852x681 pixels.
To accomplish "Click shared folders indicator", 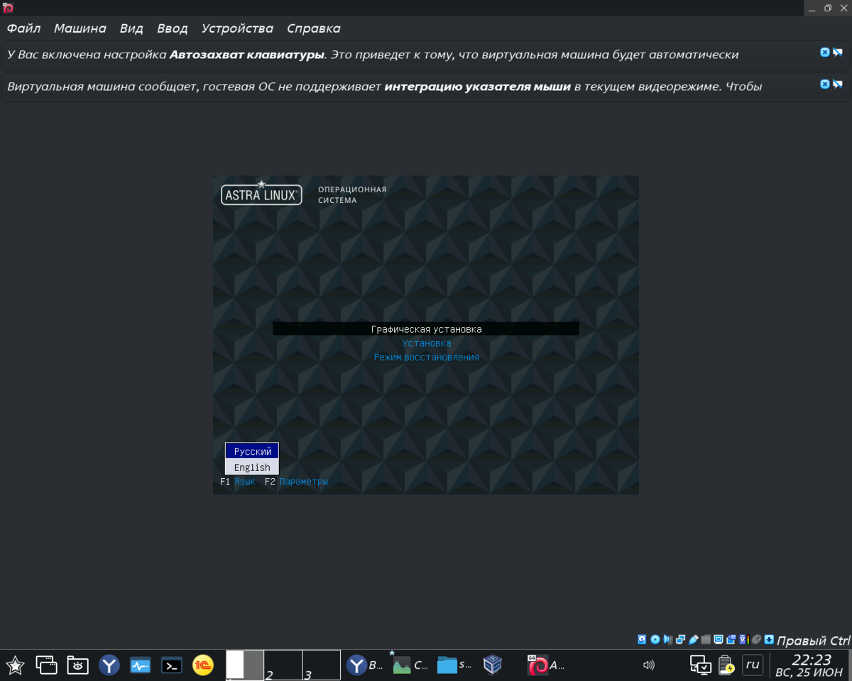I will click(706, 639).
